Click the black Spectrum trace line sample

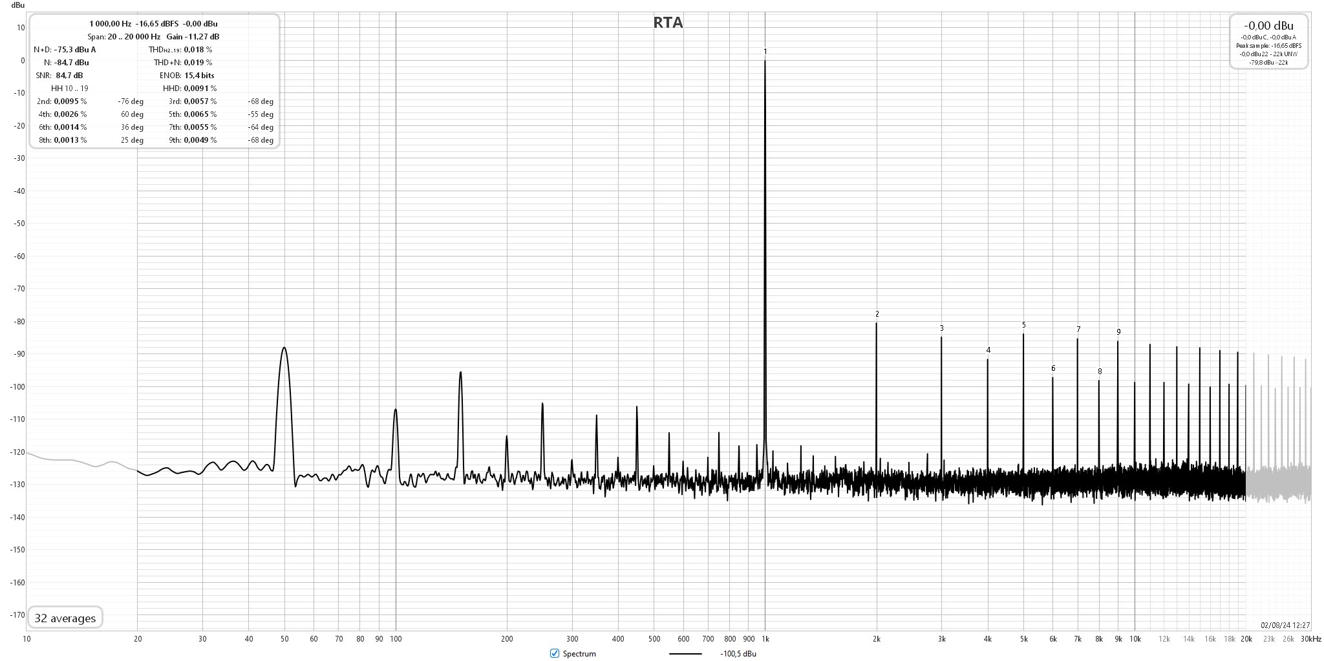pyautogui.click(x=685, y=653)
